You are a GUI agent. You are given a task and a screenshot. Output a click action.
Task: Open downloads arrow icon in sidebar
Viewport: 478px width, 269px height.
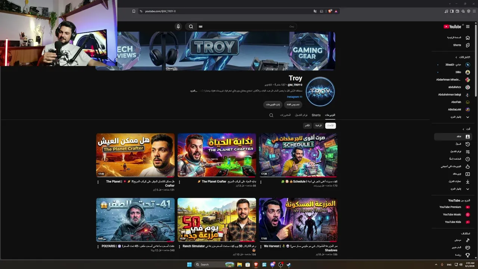point(468,182)
